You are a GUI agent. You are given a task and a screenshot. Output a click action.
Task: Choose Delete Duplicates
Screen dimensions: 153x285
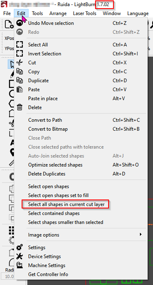pyautogui.click(x=47, y=174)
